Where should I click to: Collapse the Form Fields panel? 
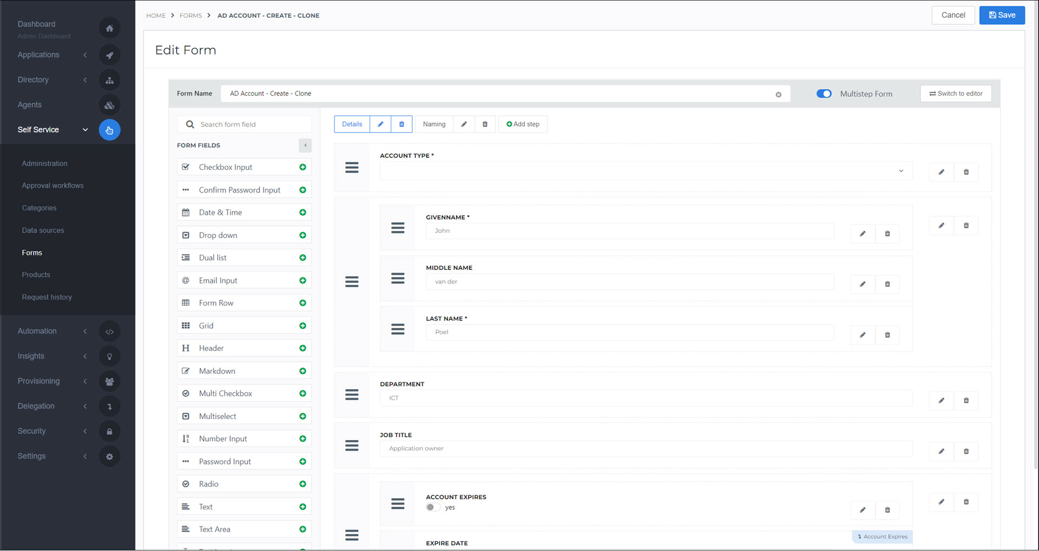[x=305, y=145]
